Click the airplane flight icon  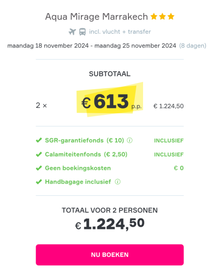point(72,32)
